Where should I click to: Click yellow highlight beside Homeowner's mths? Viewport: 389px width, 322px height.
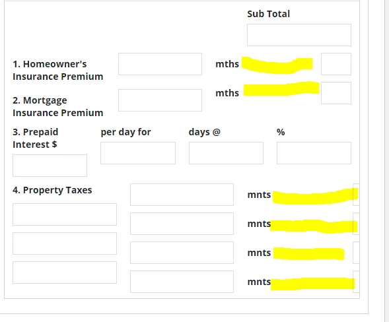coord(277,65)
